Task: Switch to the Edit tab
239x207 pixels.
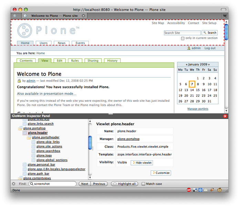Action: 60,61
